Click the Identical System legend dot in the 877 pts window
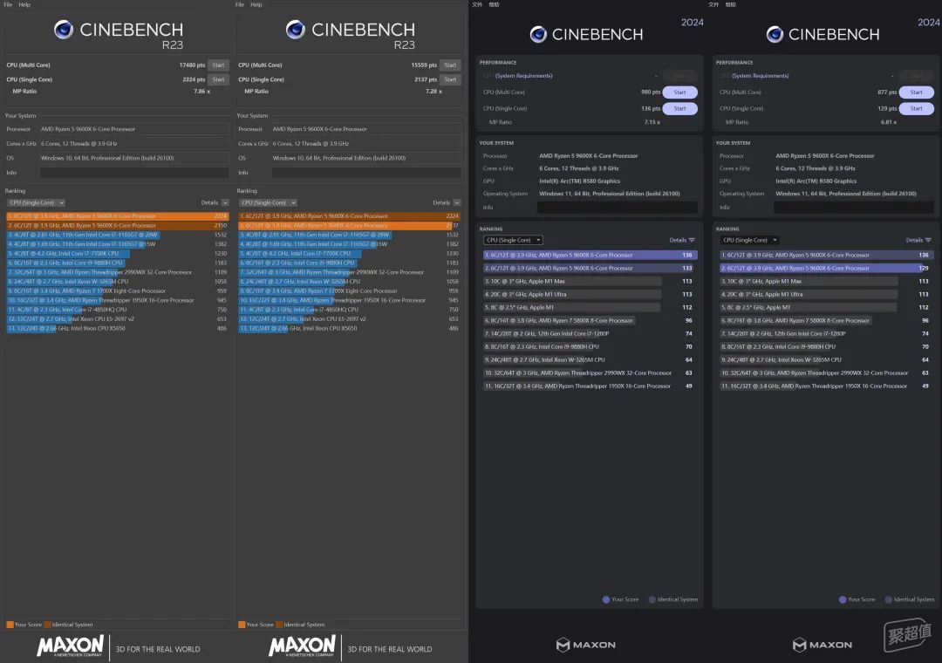 click(x=889, y=599)
